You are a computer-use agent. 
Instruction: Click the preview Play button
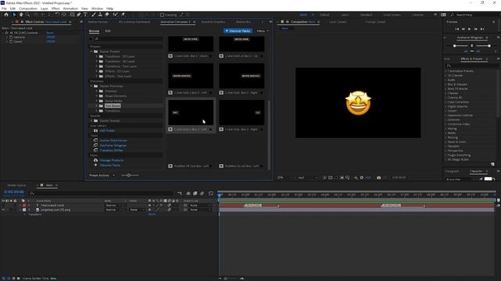pos(470,29)
